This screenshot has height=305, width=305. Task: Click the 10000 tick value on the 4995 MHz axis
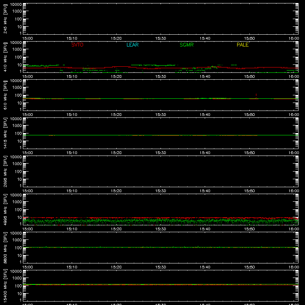(x=16, y=195)
